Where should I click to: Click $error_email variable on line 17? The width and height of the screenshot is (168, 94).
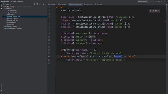[x=74, y=60]
